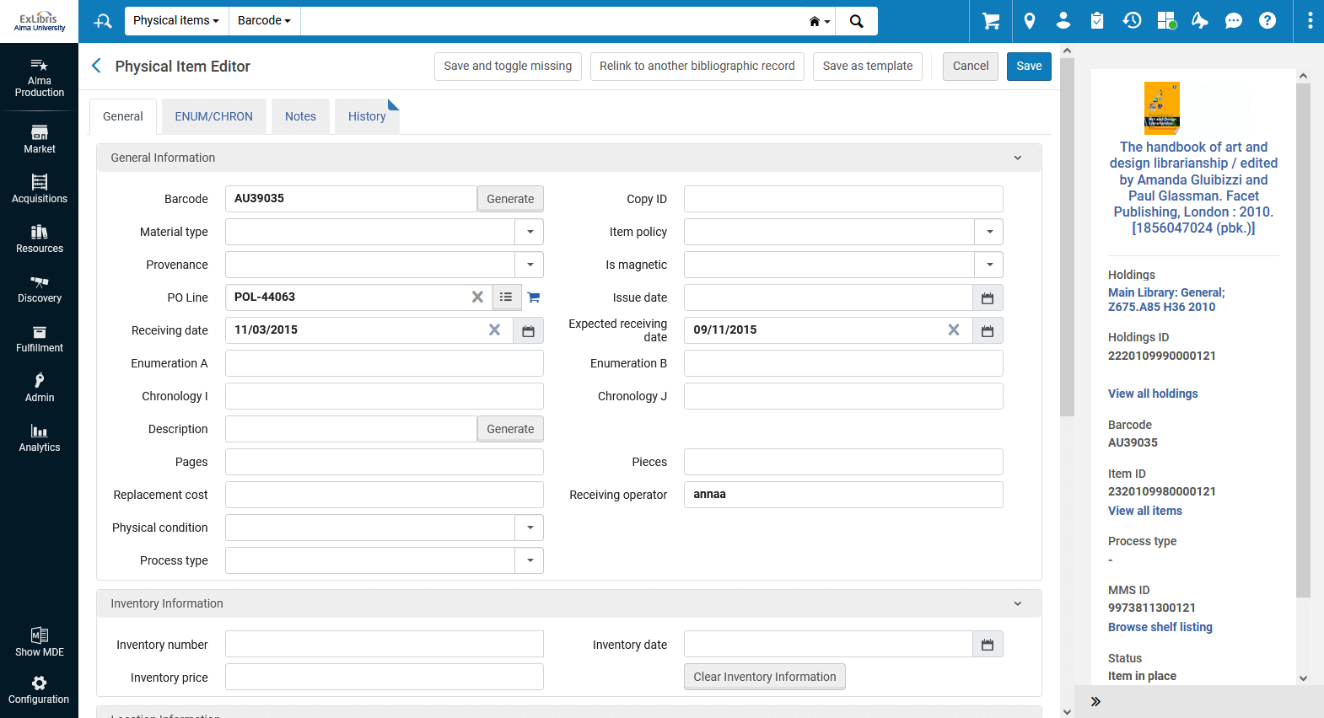Image resolution: width=1324 pixels, height=718 pixels.
Task: Open the Item policy dropdown
Action: 988,232
